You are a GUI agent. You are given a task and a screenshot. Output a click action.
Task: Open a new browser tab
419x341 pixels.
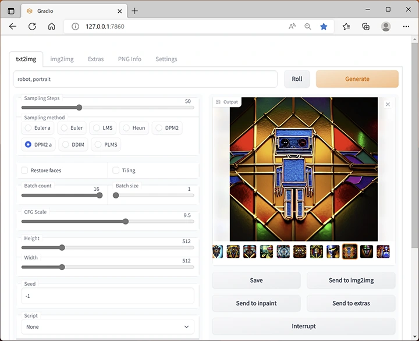(134, 11)
